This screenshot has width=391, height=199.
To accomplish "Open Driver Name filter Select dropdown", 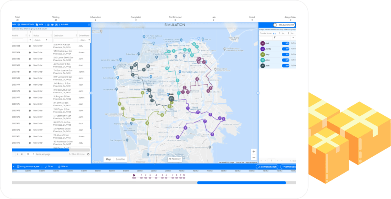I will tap(84, 40).
